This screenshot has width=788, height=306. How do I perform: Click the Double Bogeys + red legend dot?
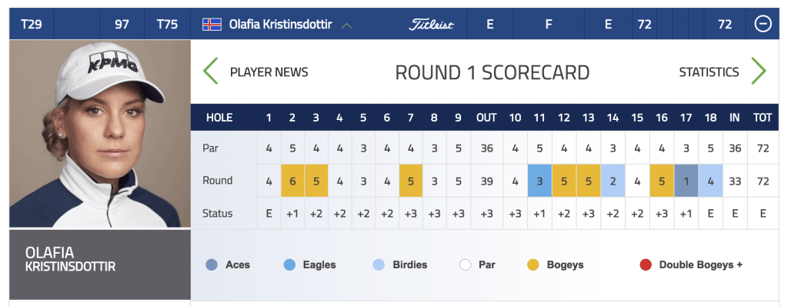point(646,264)
